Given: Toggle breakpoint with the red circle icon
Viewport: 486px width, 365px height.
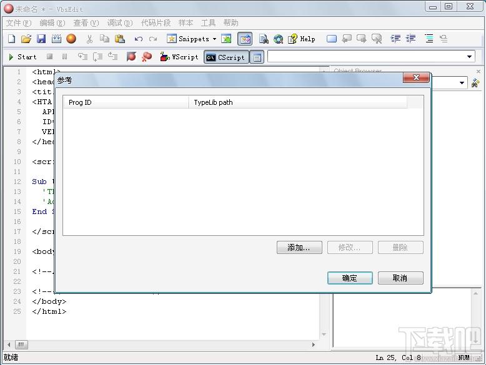Looking at the screenshot, I should click(x=131, y=57).
